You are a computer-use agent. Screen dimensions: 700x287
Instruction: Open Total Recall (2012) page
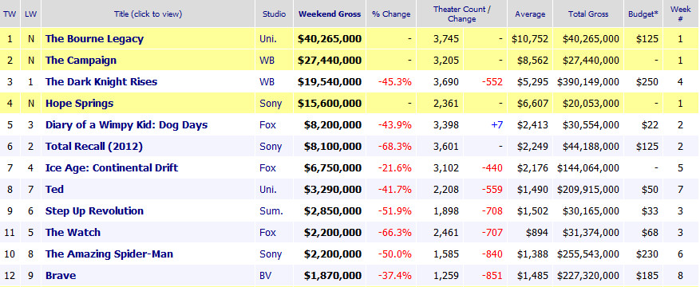(93, 146)
